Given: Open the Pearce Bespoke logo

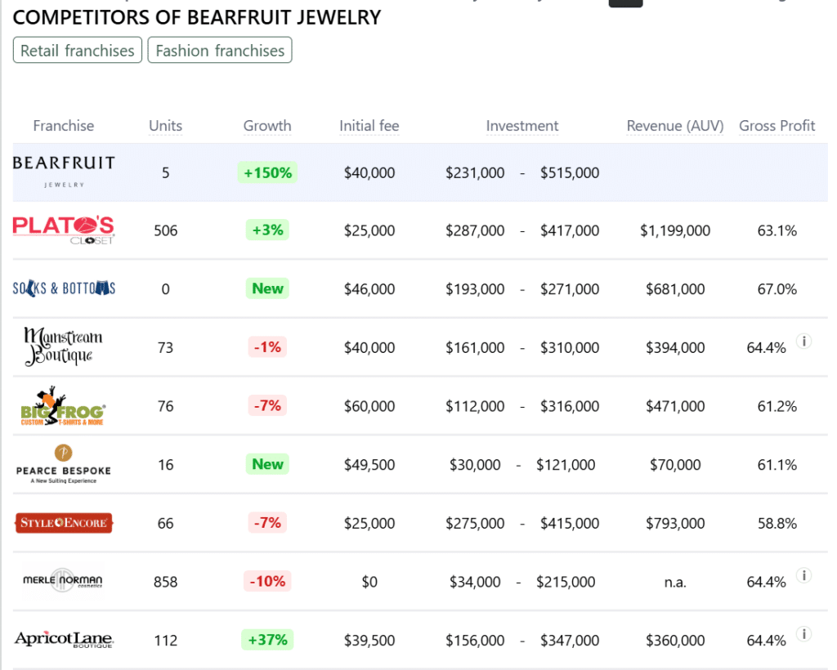Looking at the screenshot, I should (64, 464).
